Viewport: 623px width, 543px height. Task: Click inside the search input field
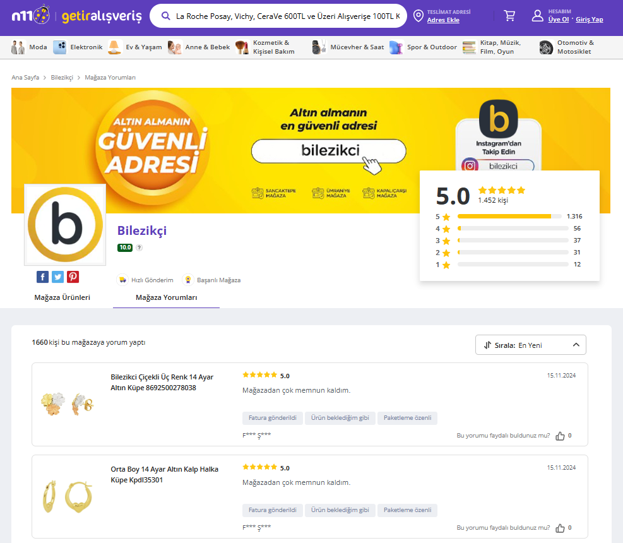point(287,16)
